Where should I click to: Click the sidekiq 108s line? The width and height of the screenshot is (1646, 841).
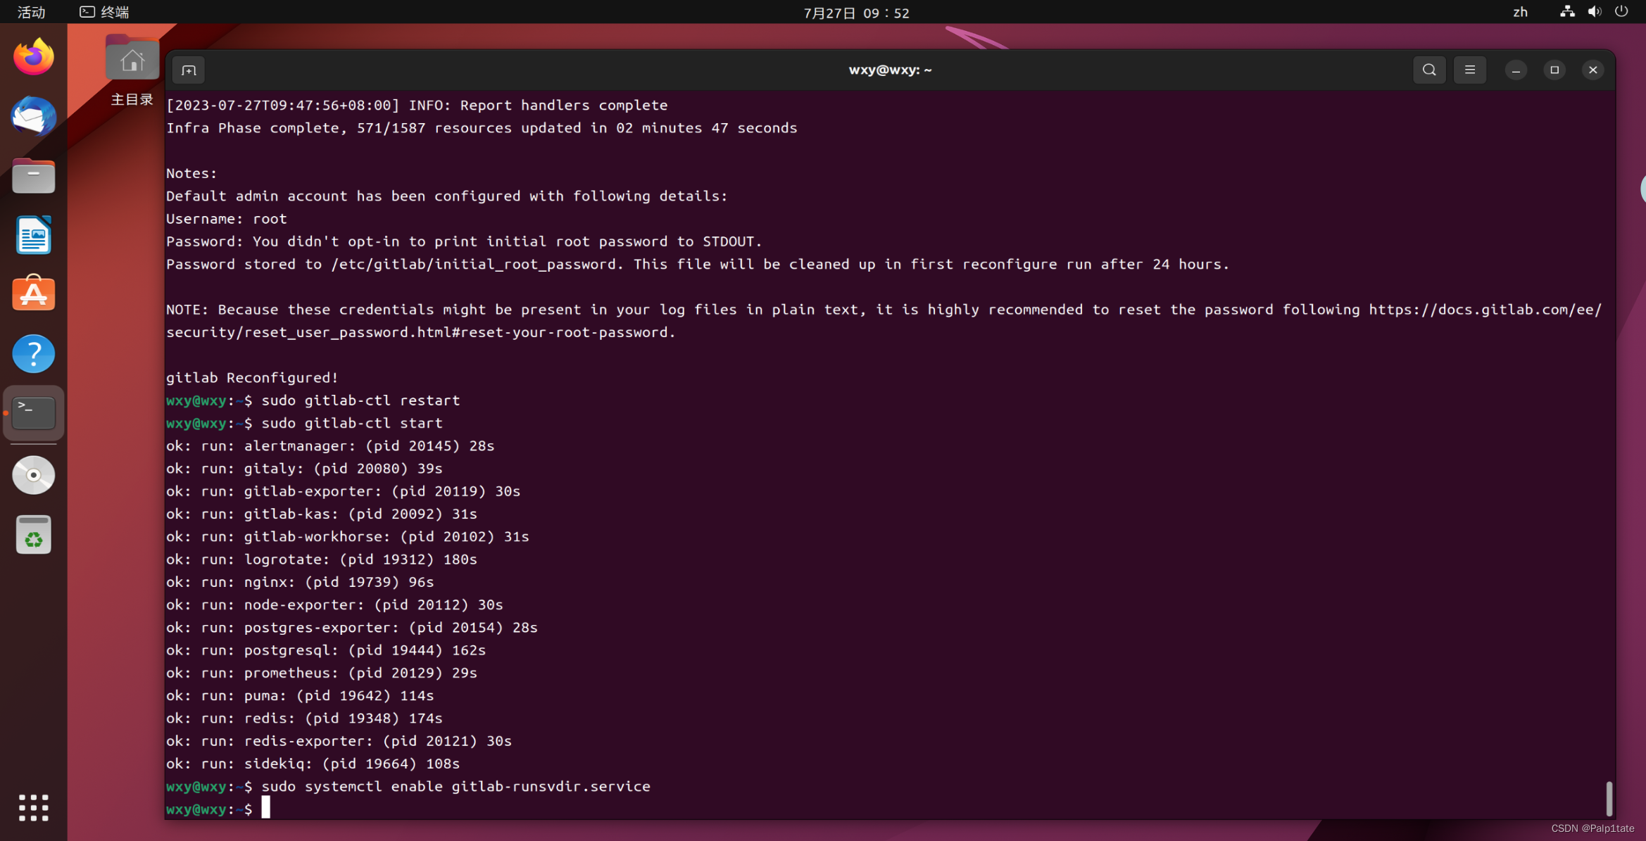[x=313, y=764]
